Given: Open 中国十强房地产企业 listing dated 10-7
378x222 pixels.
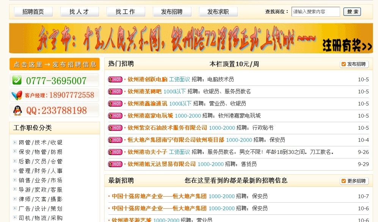Looking at the screenshot, I should pos(159,196).
